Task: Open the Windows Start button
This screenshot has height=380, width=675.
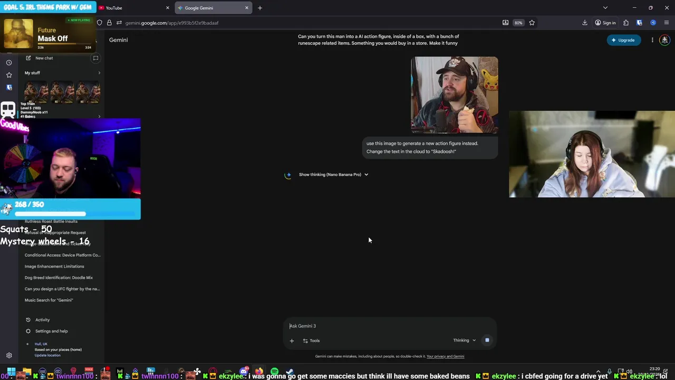Action: (11, 372)
